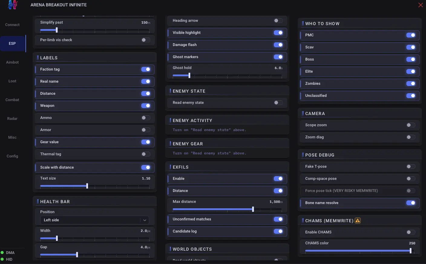Click the app logo in the top-left corner
The height and width of the screenshot is (264, 426).
click(13, 5)
